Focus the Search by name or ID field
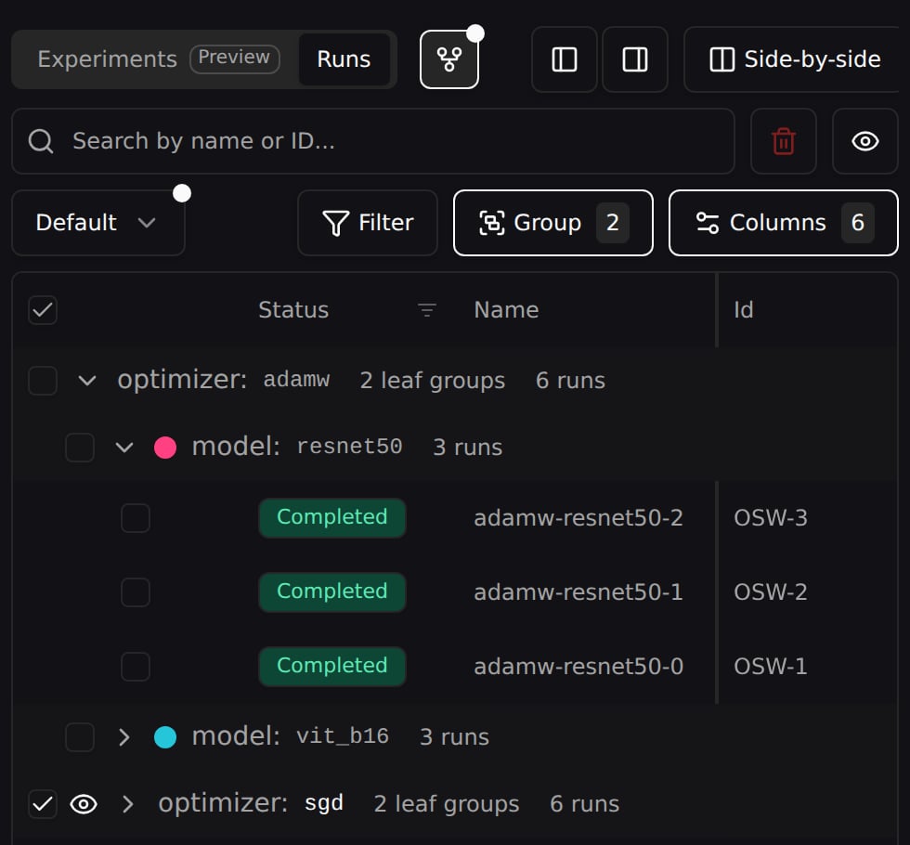The image size is (910, 845). (373, 141)
